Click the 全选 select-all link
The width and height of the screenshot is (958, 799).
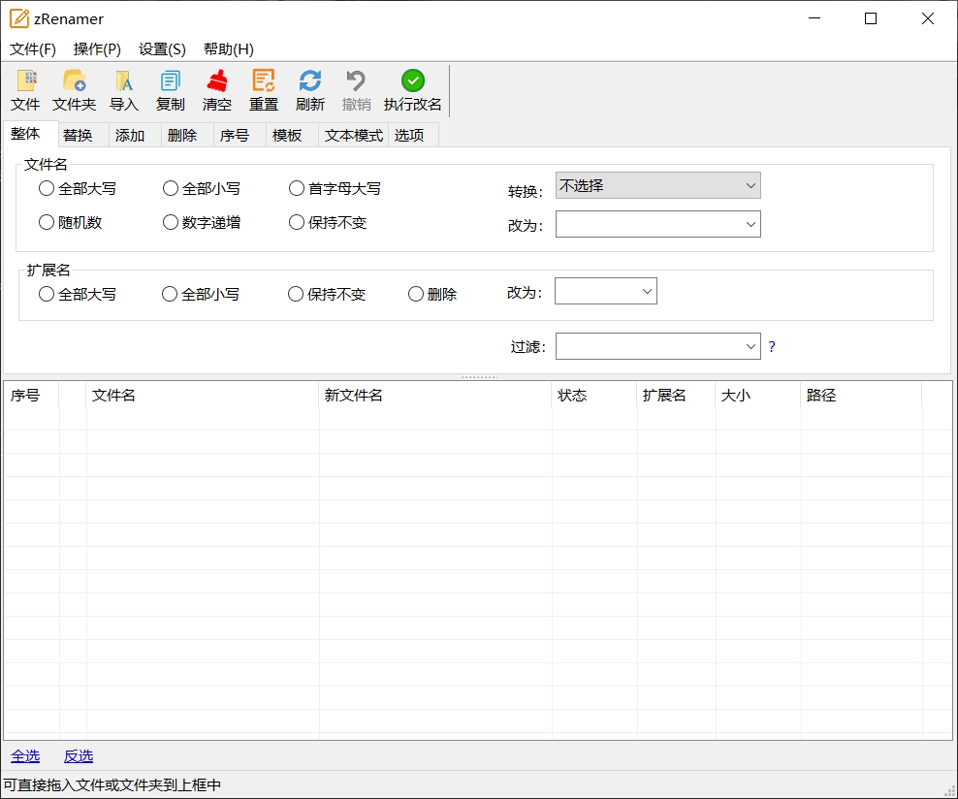25,755
